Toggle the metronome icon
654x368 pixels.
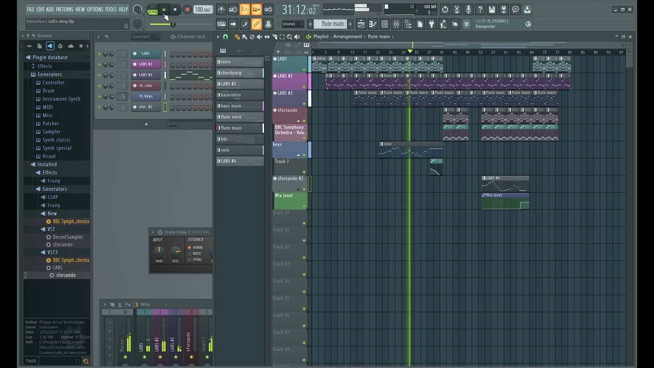(221, 9)
